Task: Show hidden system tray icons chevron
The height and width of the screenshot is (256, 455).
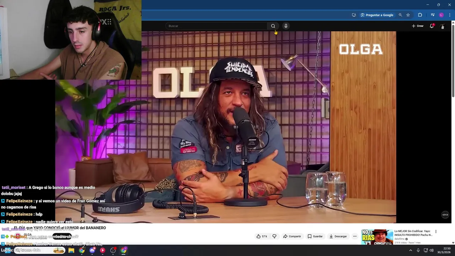Action: 411,250
